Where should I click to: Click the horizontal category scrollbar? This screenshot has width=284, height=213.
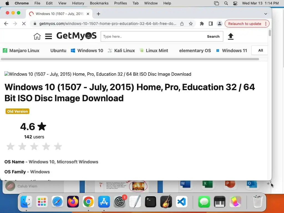point(130,59)
